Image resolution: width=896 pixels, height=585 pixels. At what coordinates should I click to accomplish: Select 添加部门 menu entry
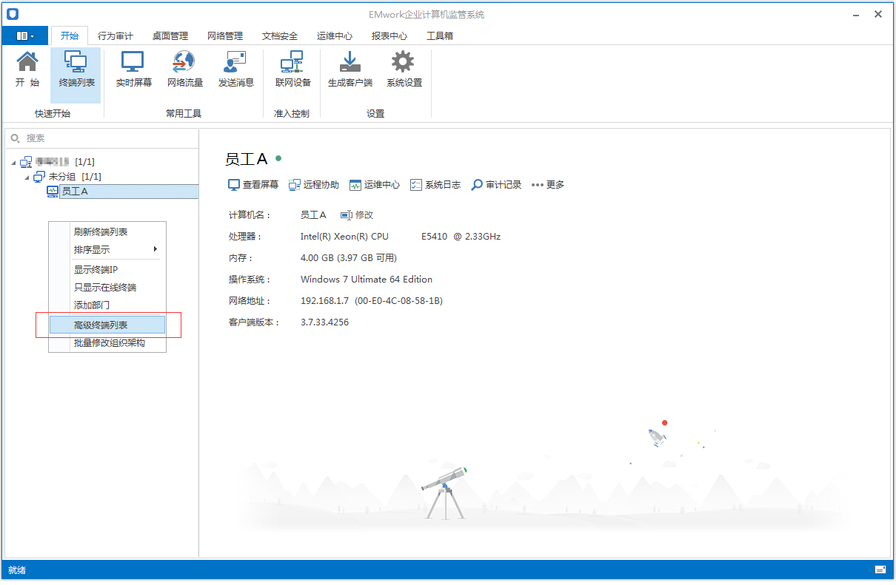point(107,305)
